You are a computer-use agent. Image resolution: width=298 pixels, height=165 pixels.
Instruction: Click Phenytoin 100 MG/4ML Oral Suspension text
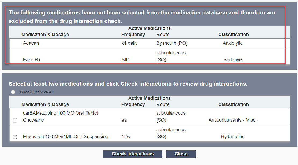[66, 137]
